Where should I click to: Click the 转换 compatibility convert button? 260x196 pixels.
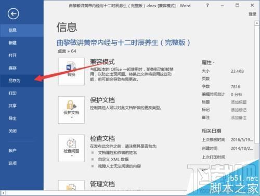tap(71, 71)
